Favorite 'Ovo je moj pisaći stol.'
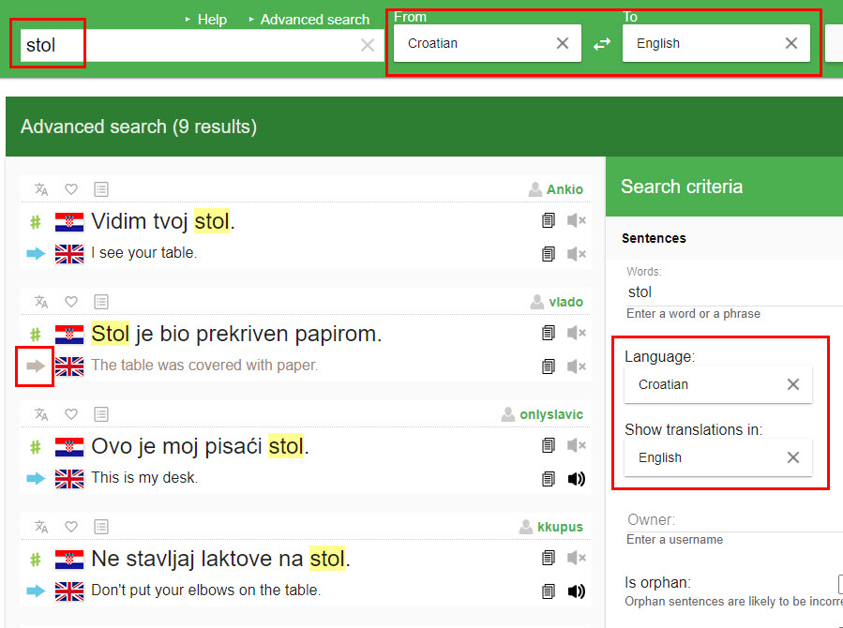 point(71,414)
